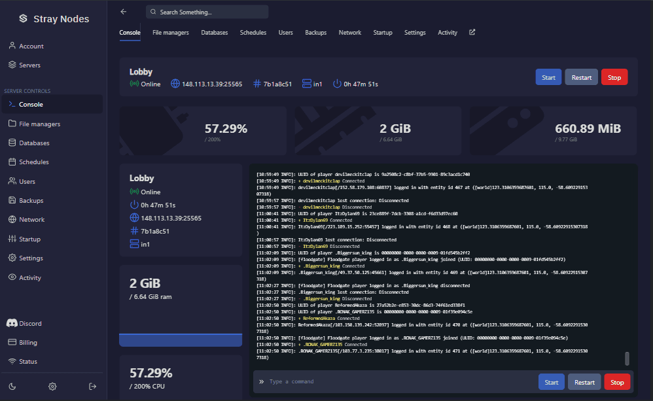
Task: Click Start button beside the command input
Action: (551, 382)
